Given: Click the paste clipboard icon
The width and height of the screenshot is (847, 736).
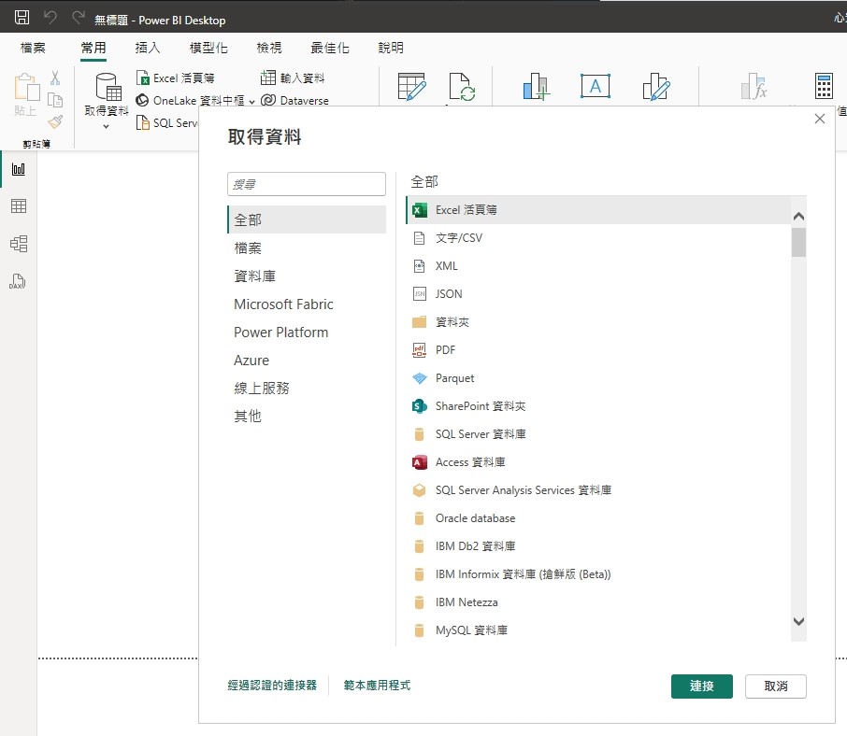Looking at the screenshot, I should pos(26,87).
